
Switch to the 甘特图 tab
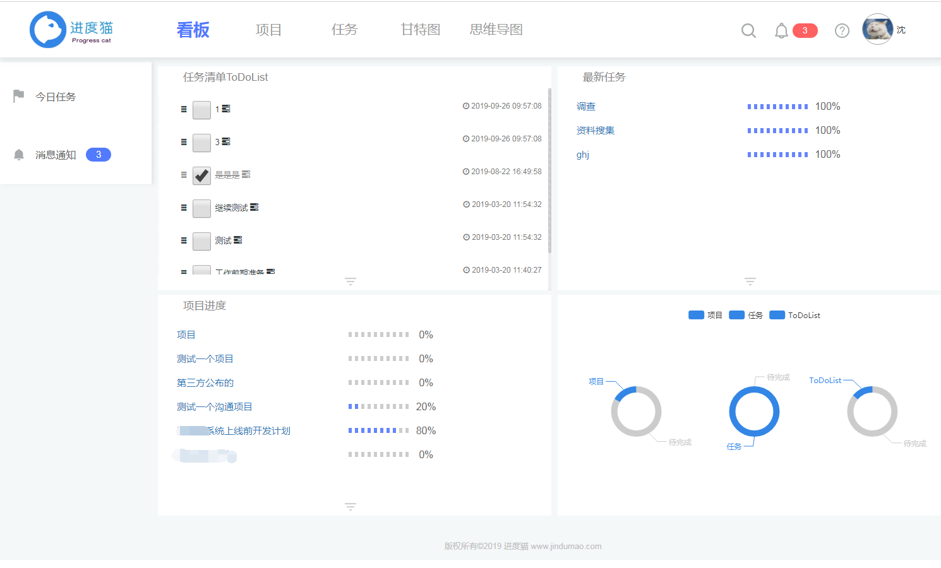click(x=419, y=29)
